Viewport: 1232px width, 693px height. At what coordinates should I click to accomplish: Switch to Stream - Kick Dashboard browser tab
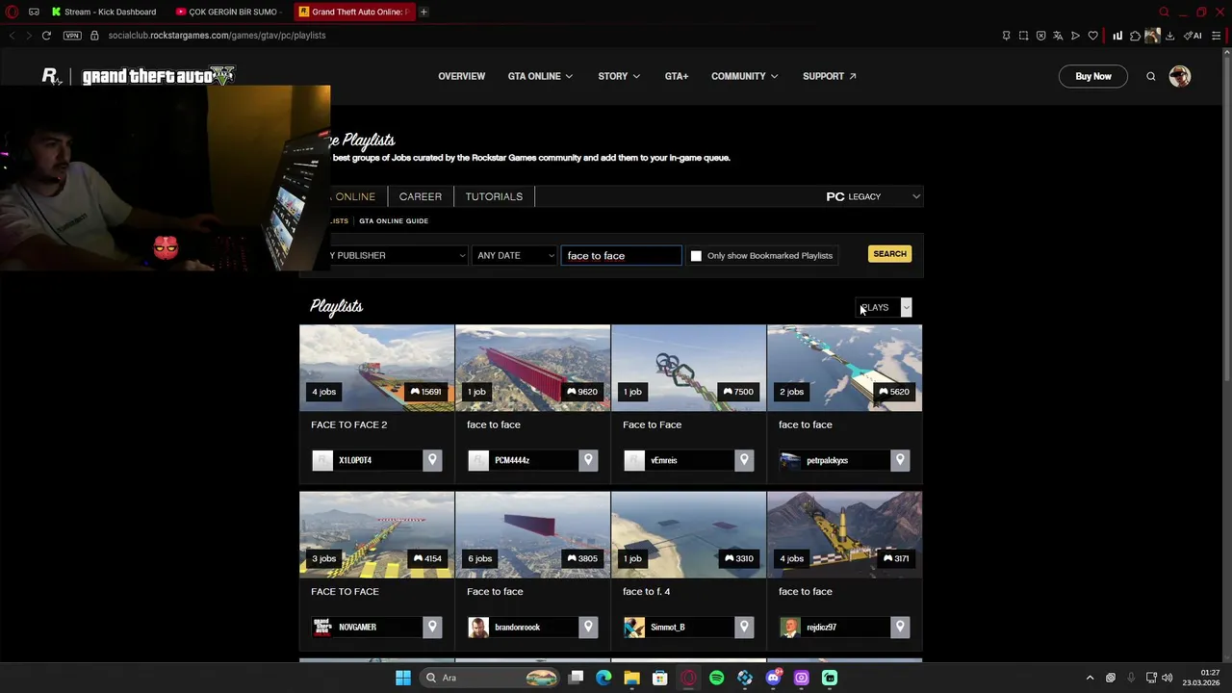104,12
